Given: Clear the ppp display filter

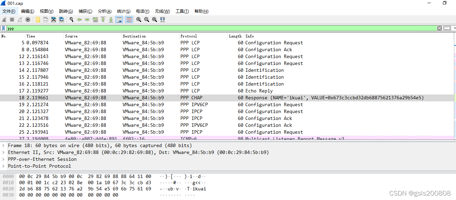Looking at the screenshot, I should pyautogui.click(x=439, y=28).
